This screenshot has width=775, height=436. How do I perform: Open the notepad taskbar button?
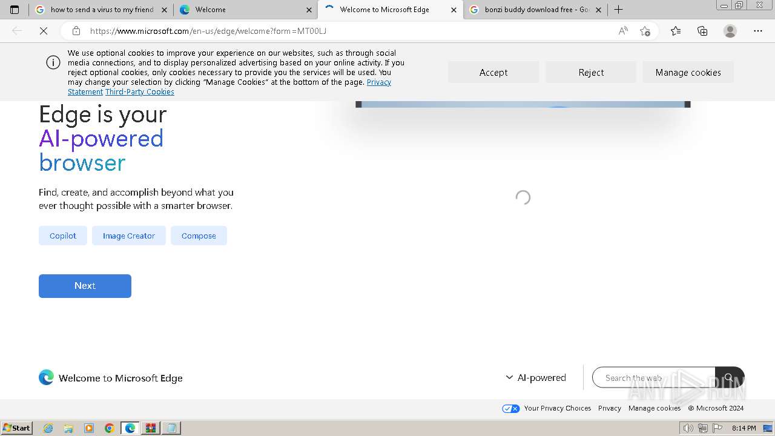[x=171, y=428]
